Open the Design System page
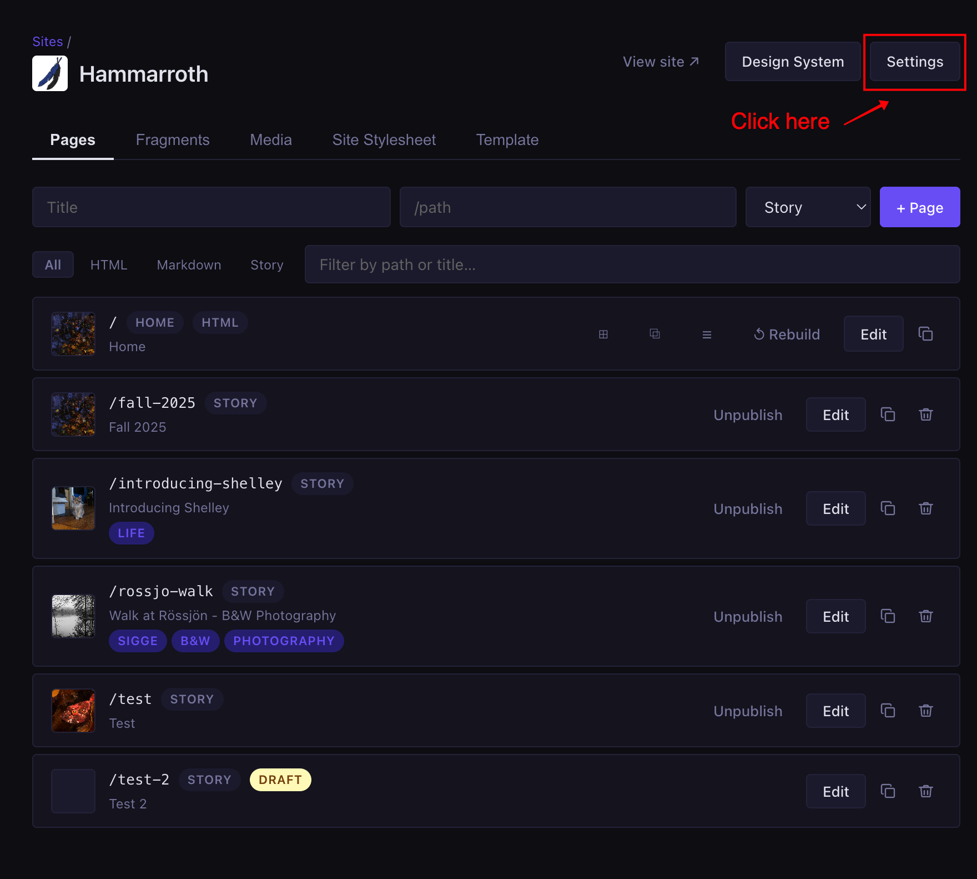The height and width of the screenshot is (879, 977). [793, 61]
